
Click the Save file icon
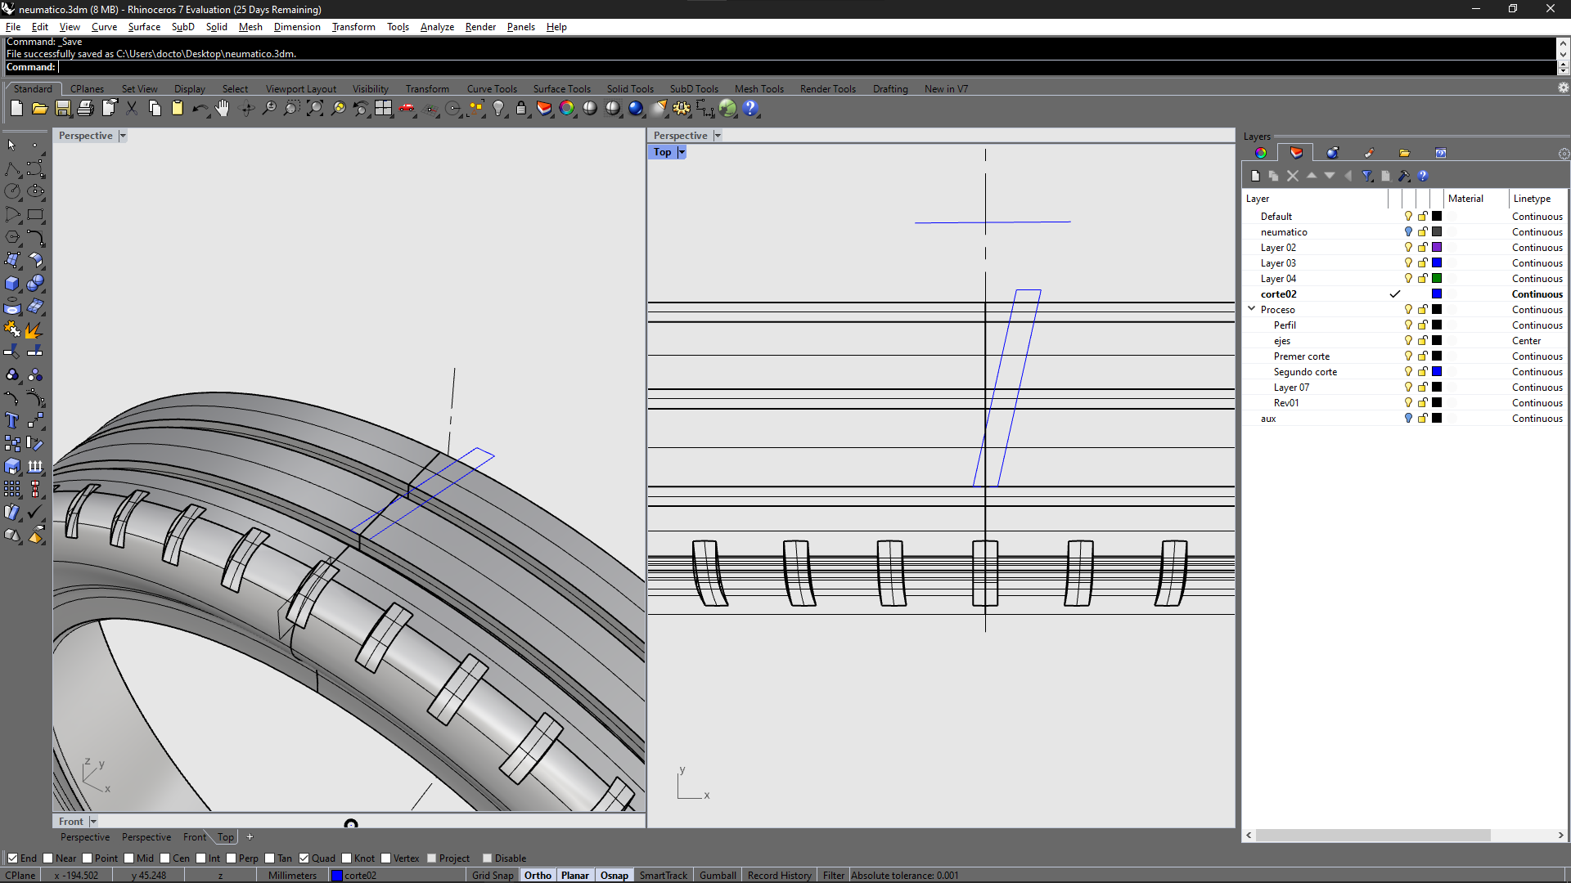point(62,108)
